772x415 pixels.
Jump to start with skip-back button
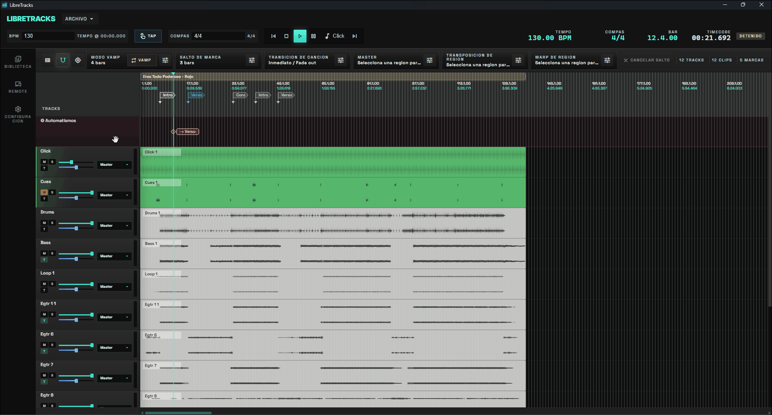[x=274, y=36]
